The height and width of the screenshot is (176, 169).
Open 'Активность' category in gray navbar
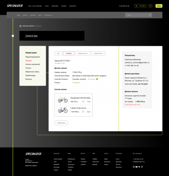48,15
